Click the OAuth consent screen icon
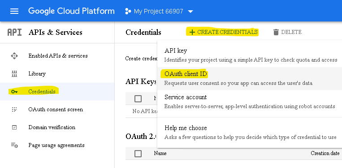342x168 pixels. click(14, 109)
